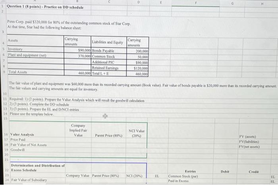The height and width of the screenshot is (185, 278).
Task: Click the 50,000 common stock amount
Action: pyautogui.click(x=137, y=57)
